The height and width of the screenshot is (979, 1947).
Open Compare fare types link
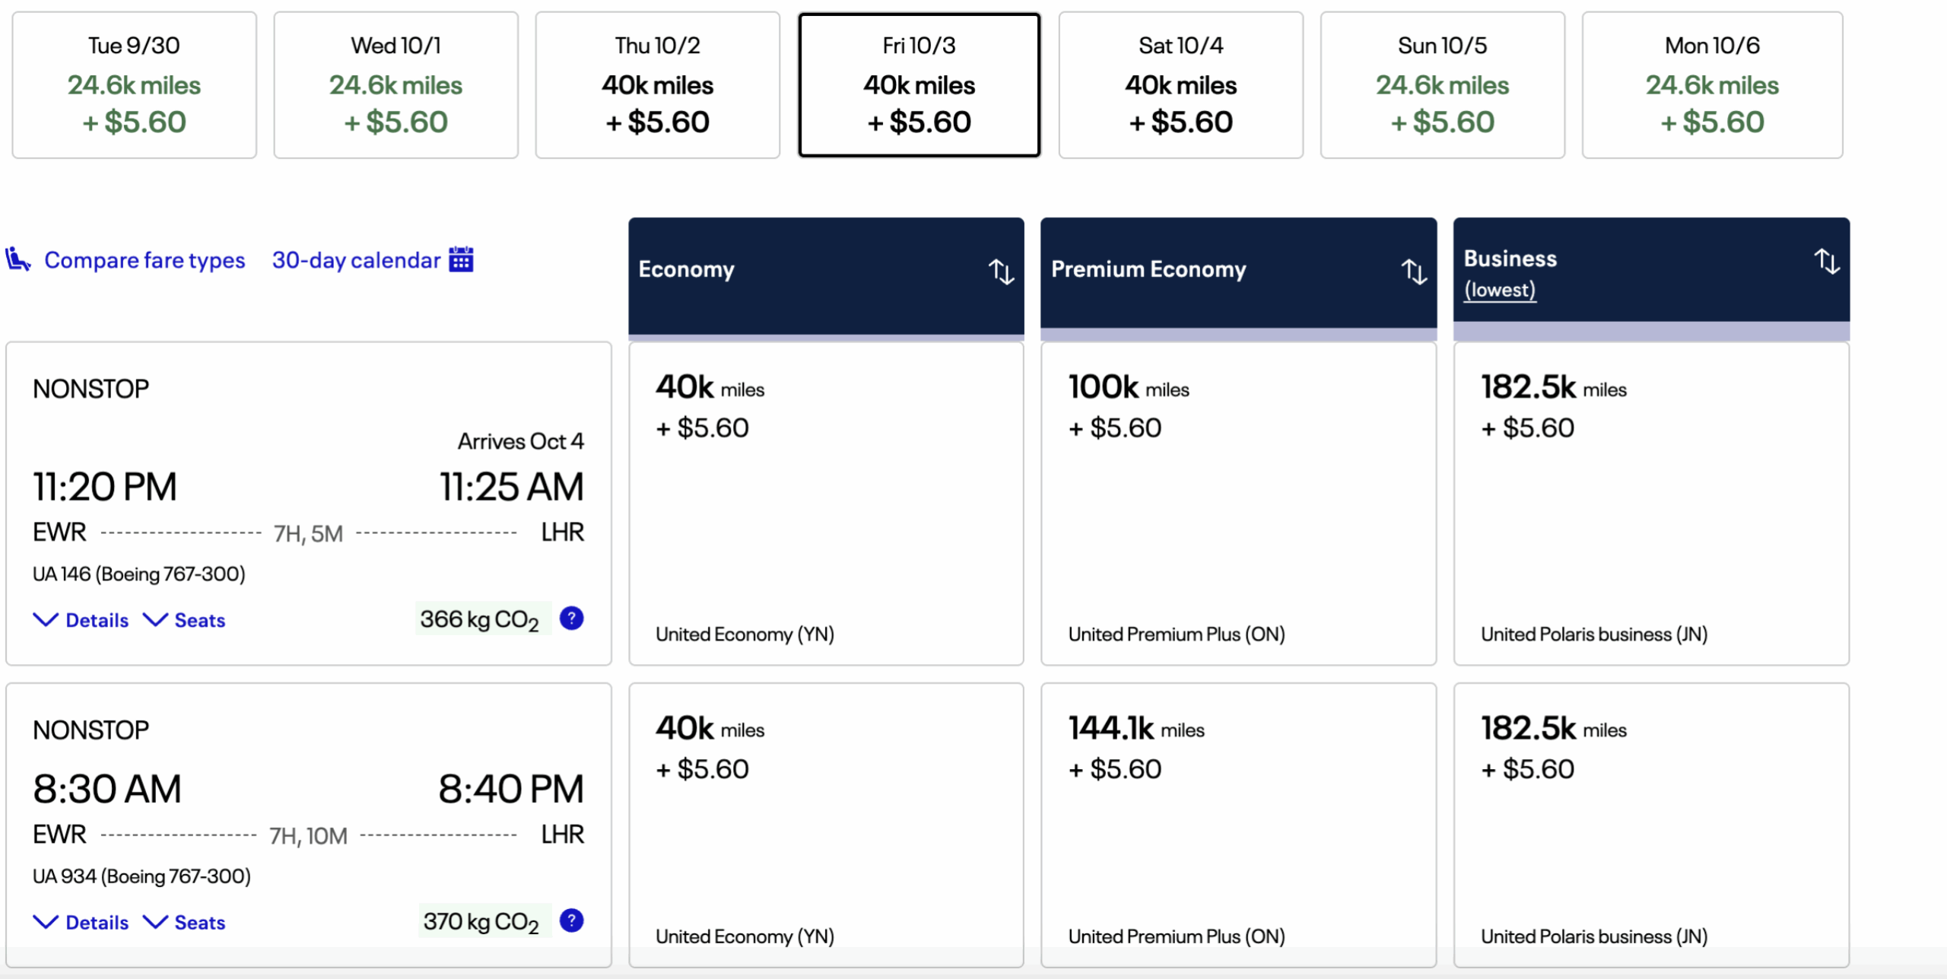pyautogui.click(x=145, y=260)
